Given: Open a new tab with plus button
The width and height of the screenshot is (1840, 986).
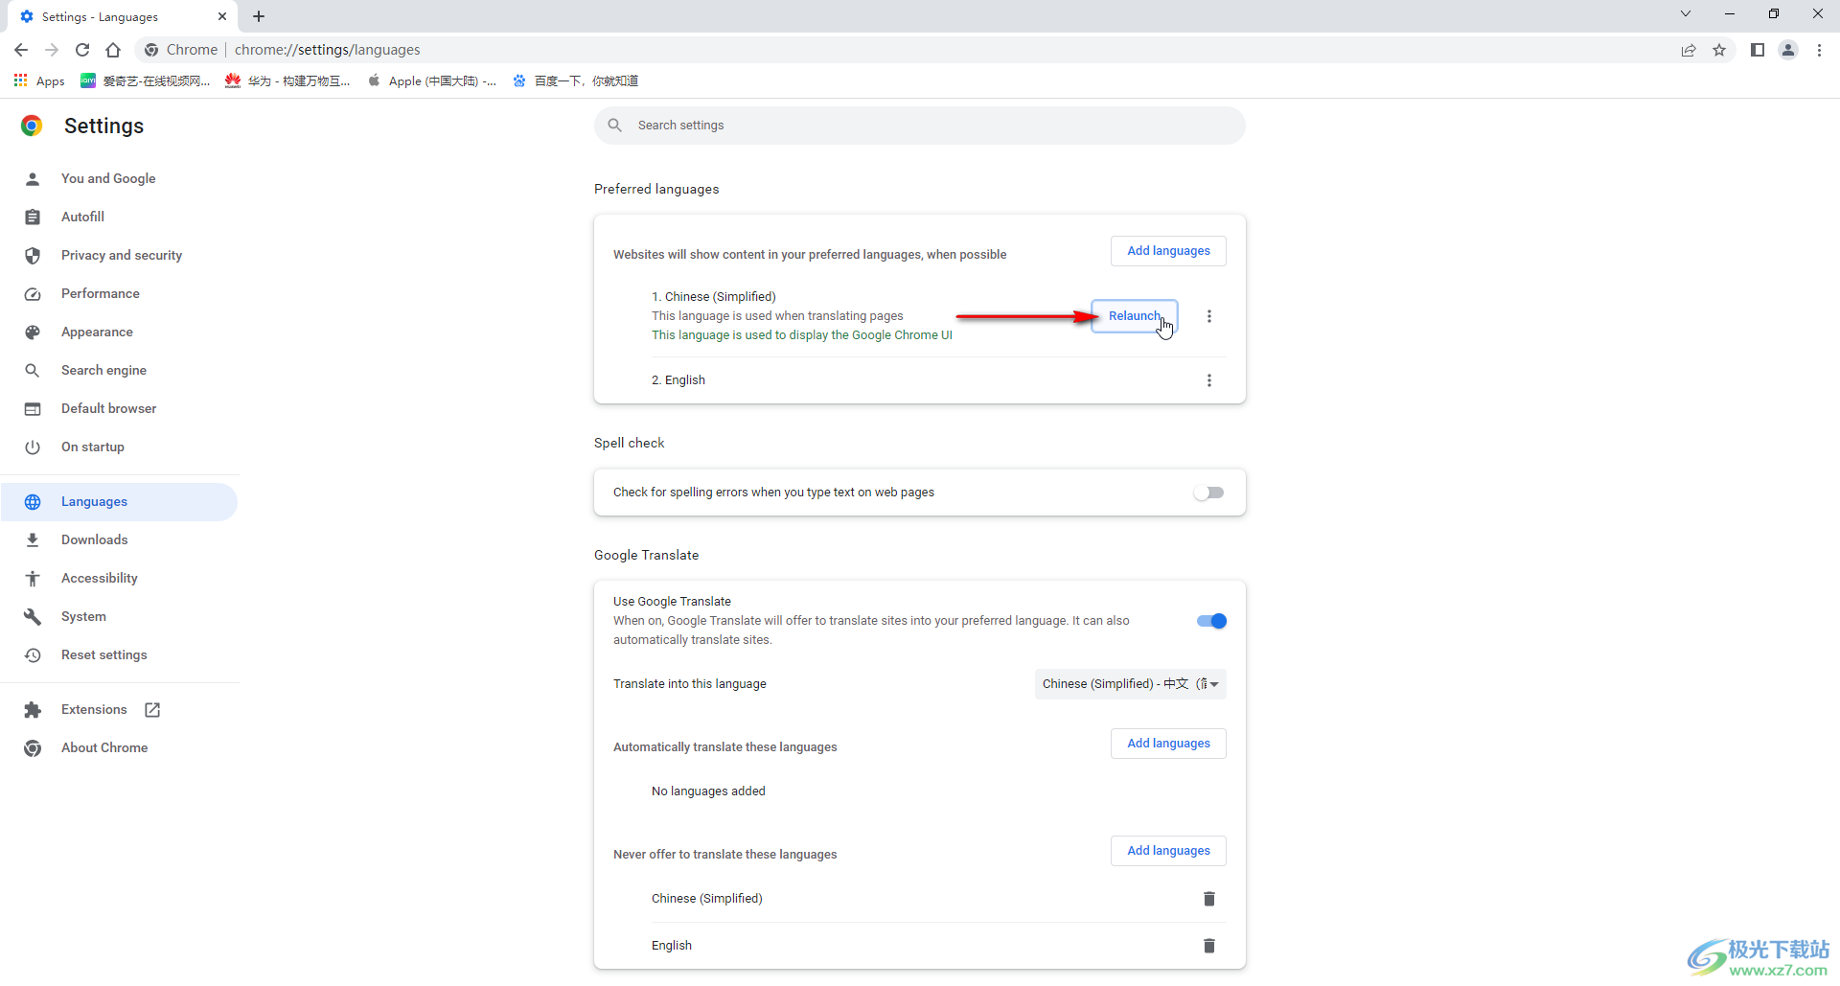Looking at the screenshot, I should click(259, 16).
